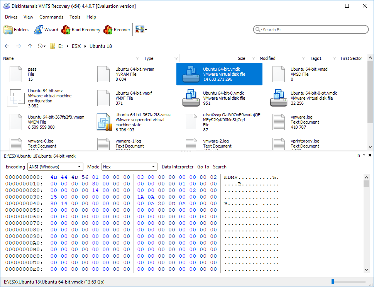374x287 pixels.
Task: Click hex offset 0000000040
Action: tap(24, 204)
